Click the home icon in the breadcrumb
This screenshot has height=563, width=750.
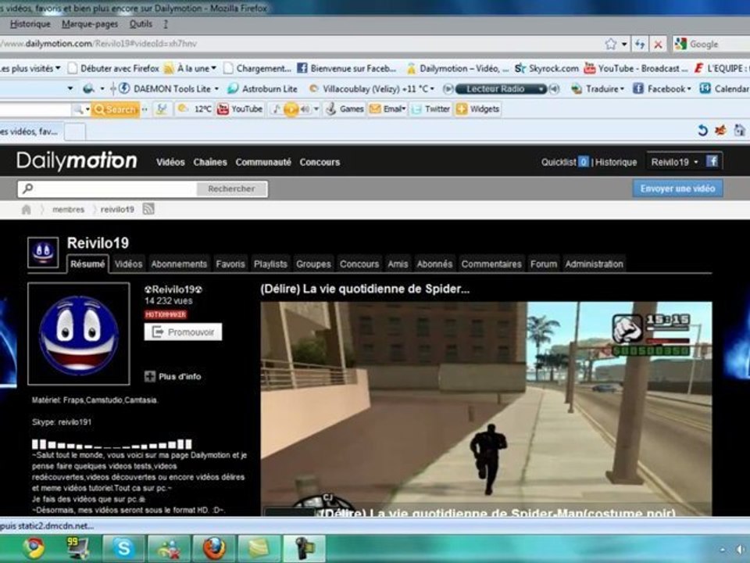27,210
